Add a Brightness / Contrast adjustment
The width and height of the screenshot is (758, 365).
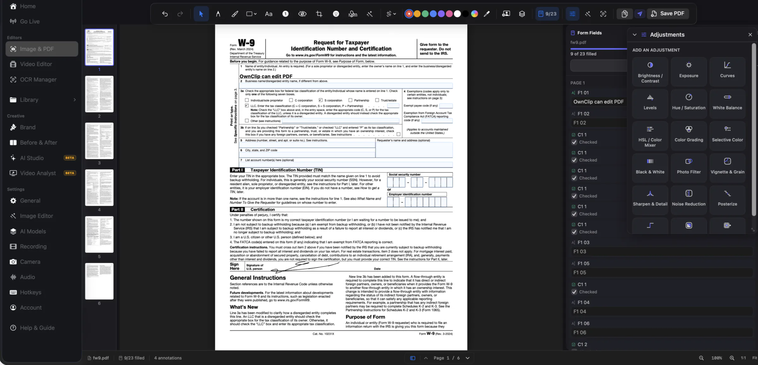[x=650, y=72]
